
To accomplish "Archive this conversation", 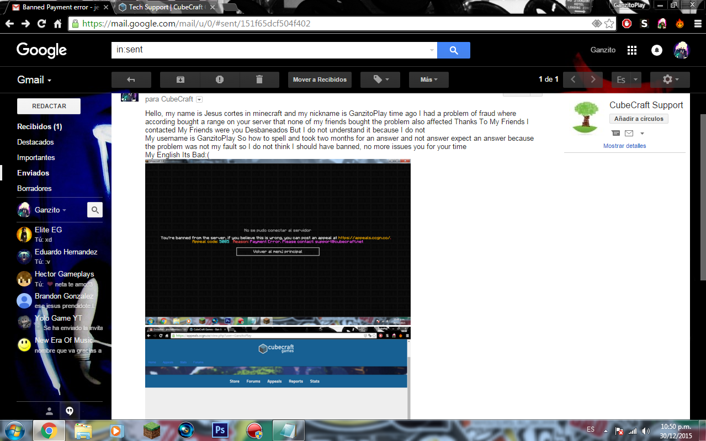I will click(x=180, y=79).
